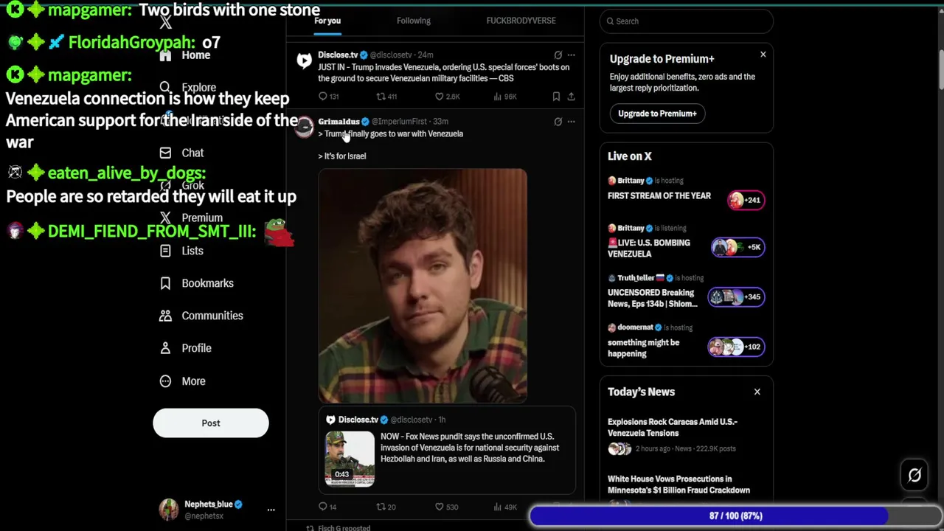
Task: Open the Grimaldus post portrait image
Action: pos(423,286)
